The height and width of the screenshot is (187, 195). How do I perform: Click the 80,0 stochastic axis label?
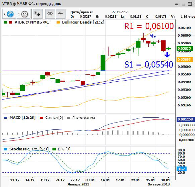(x=181, y=153)
